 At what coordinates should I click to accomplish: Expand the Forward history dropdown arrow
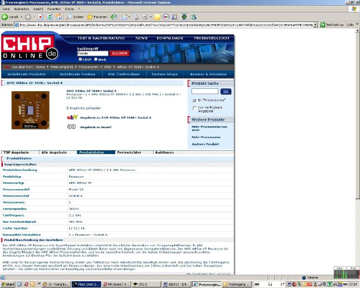tap(34, 17)
